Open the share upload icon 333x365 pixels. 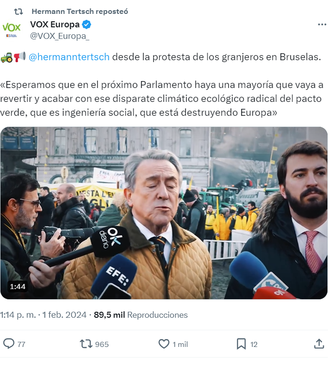click(319, 344)
